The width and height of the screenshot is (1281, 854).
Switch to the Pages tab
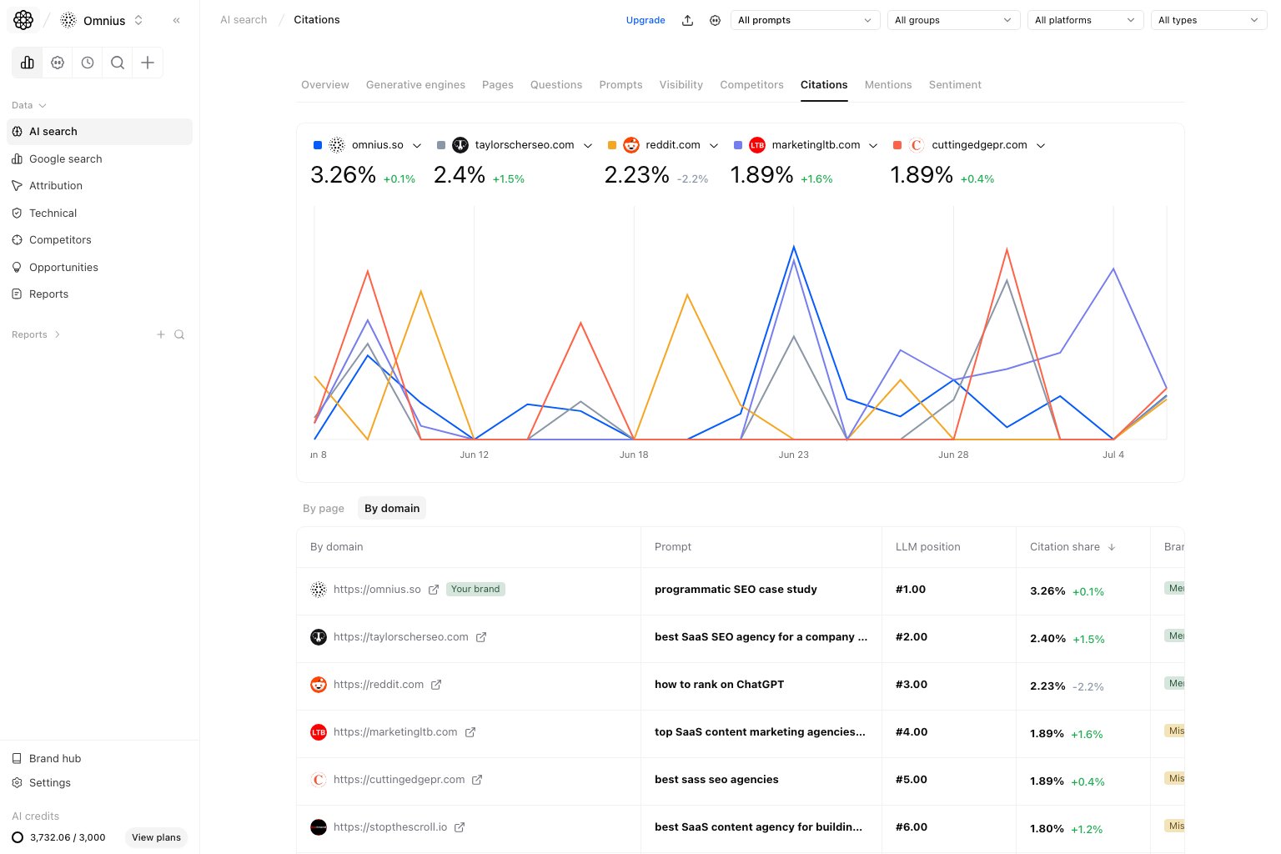click(498, 85)
